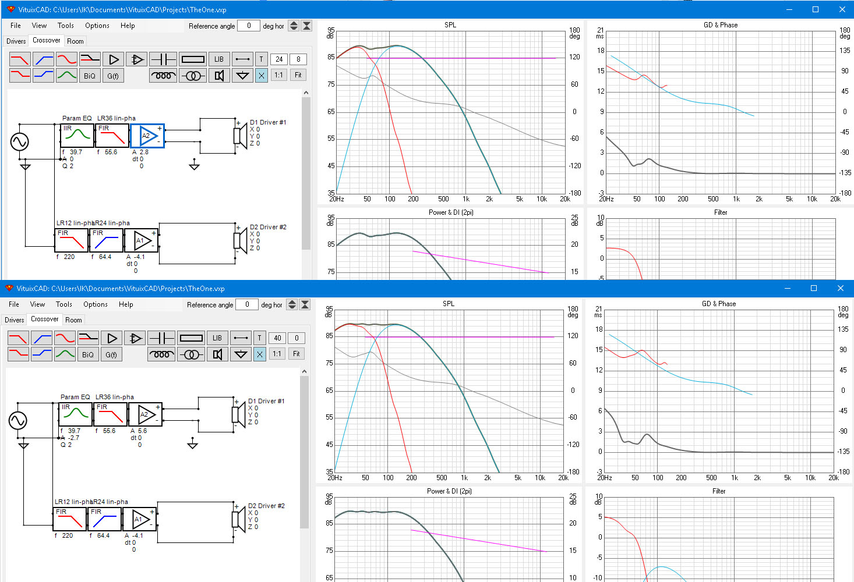Select LR36 lin-pha FIR block in lower schematic

point(110,414)
